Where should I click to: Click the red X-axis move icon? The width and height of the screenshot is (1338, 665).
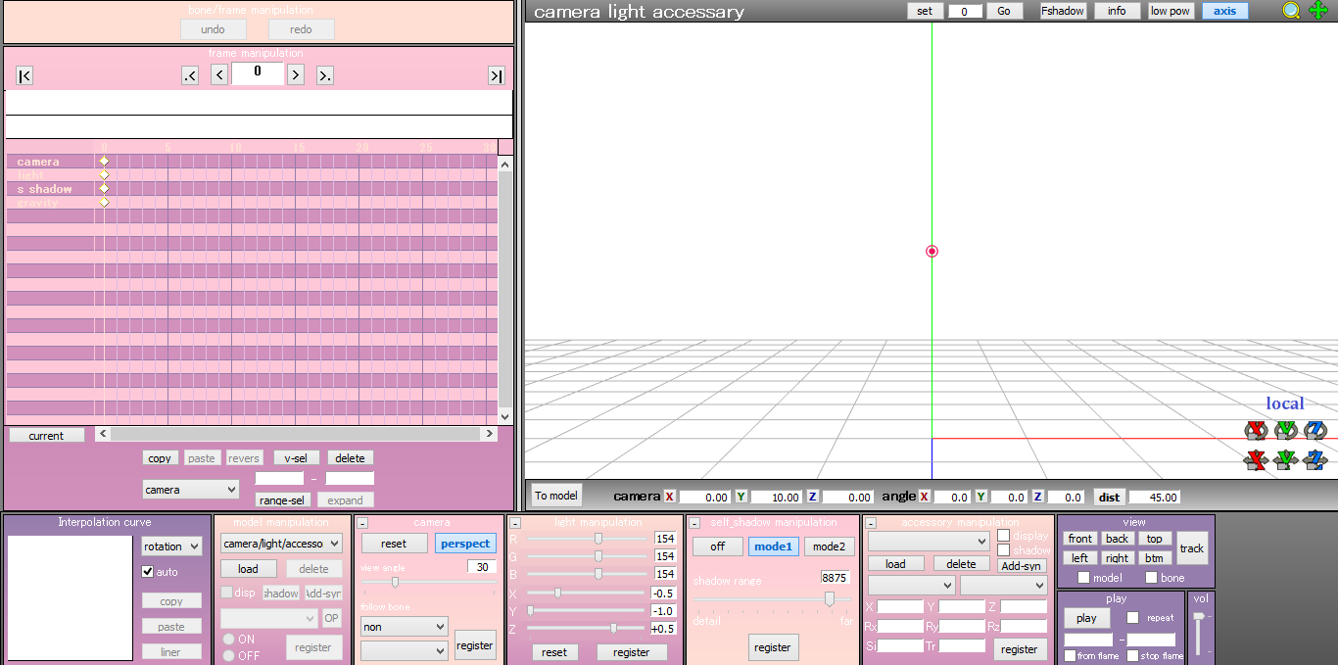[x=1256, y=459]
